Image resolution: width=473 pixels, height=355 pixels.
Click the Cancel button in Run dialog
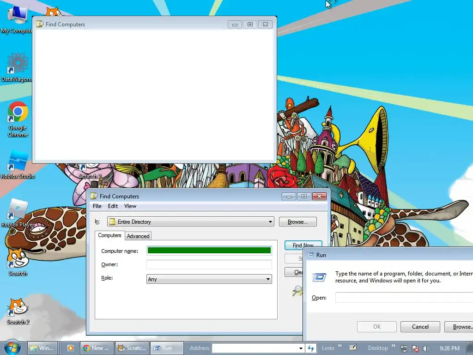click(x=420, y=327)
